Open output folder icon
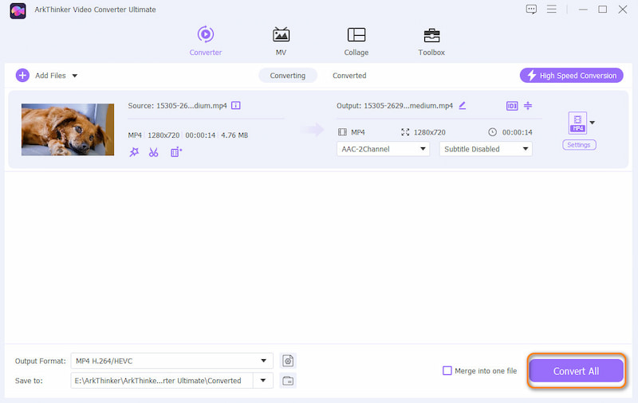Image resolution: width=638 pixels, height=403 pixels. pos(288,381)
